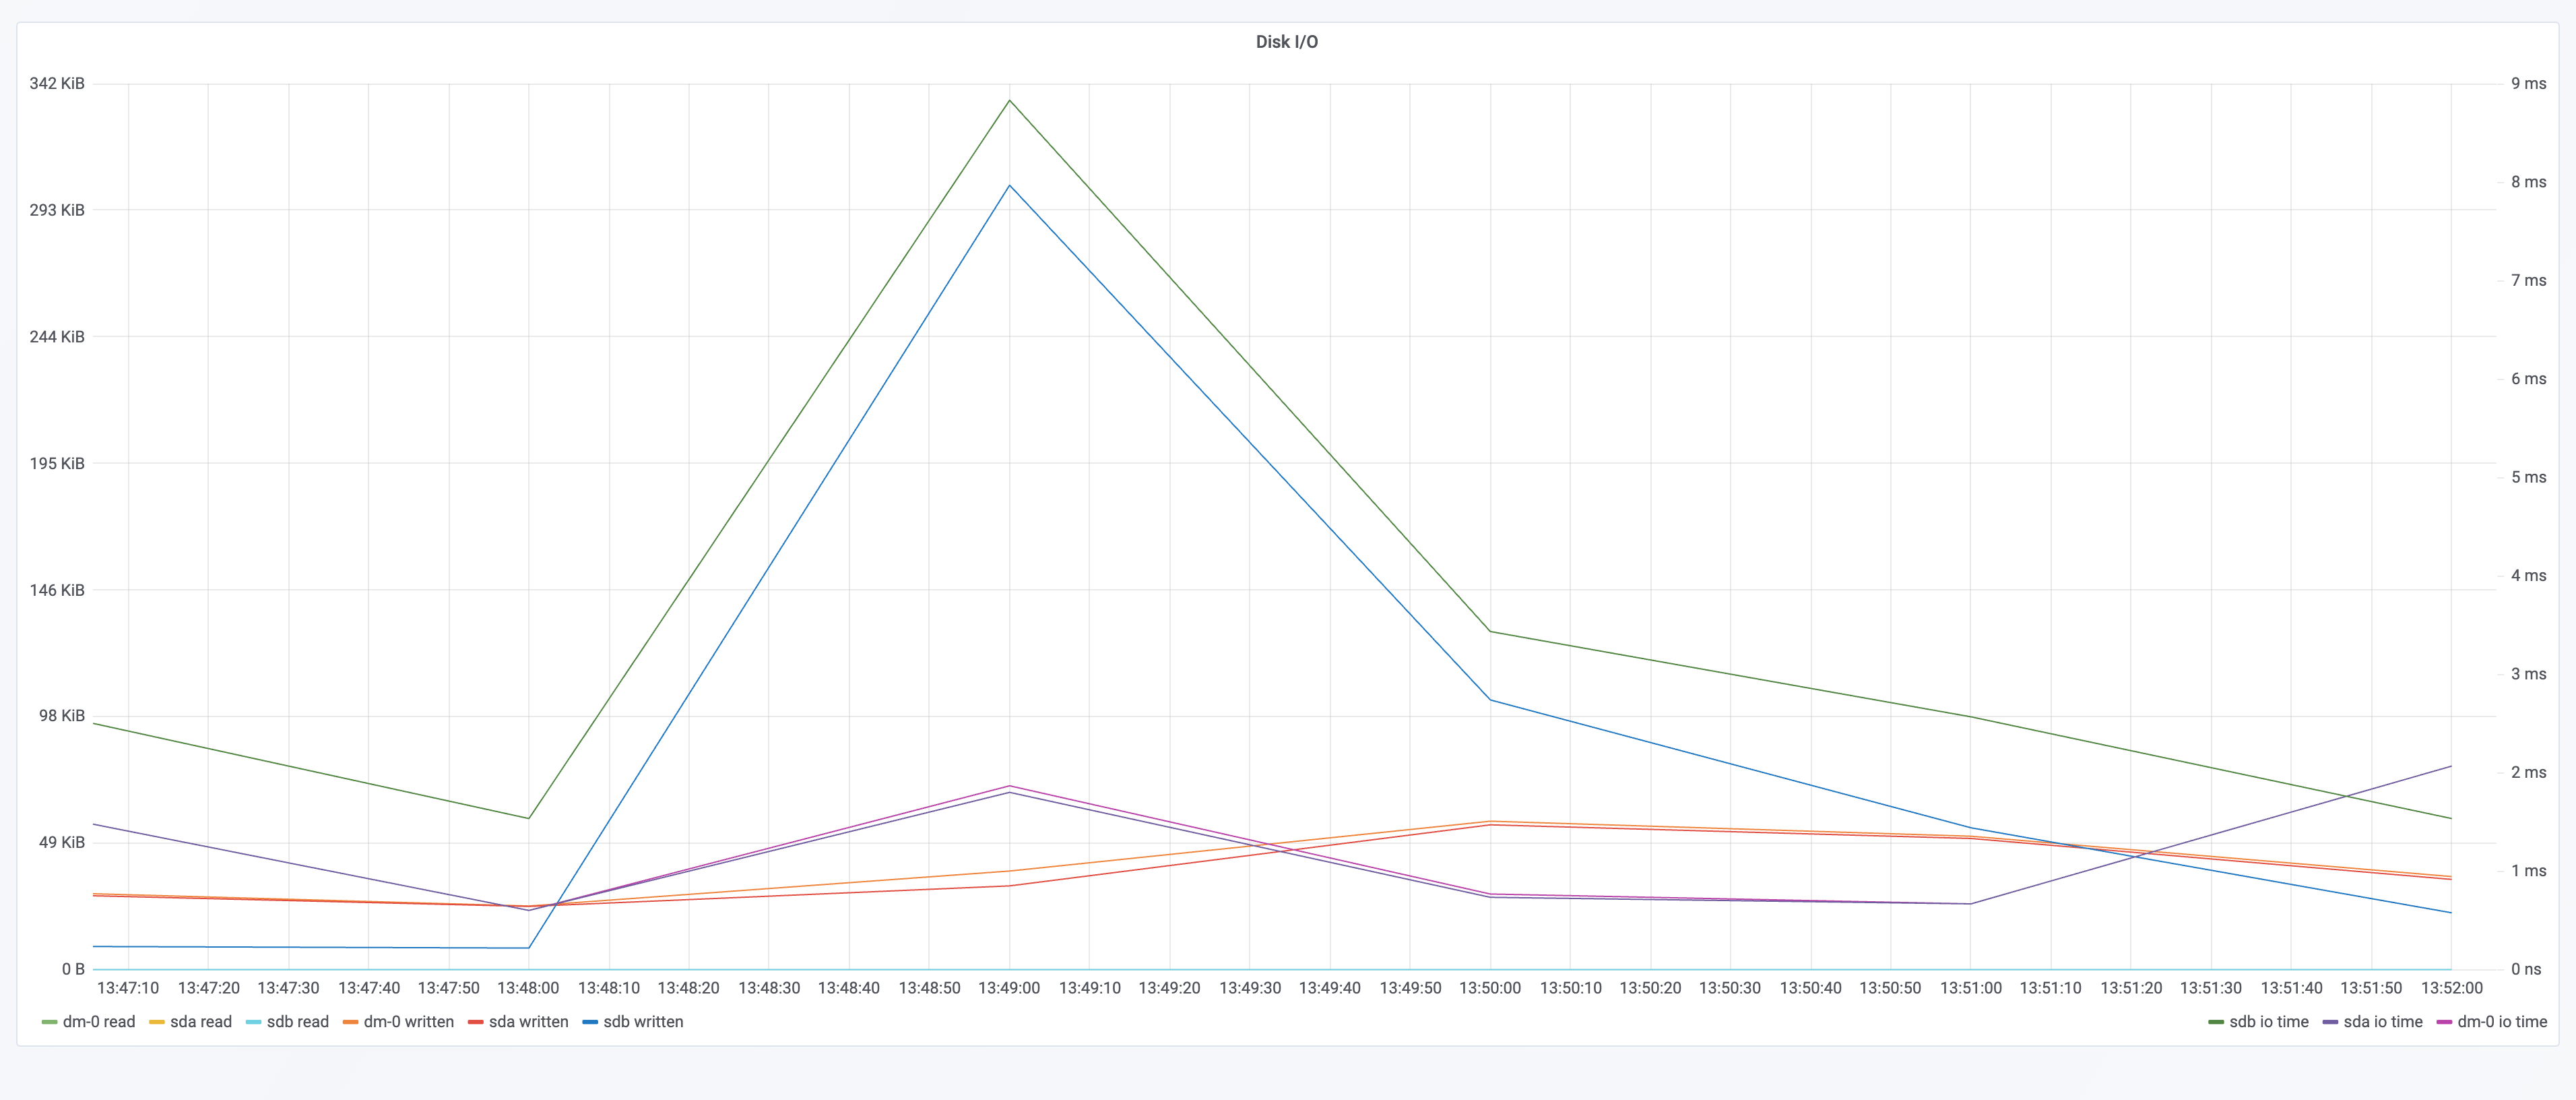Click the sda read legend color swatch
2576x1100 pixels.
point(156,1022)
